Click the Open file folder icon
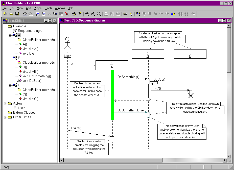Viewport: 234px width, 170px height. [x=11, y=14]
